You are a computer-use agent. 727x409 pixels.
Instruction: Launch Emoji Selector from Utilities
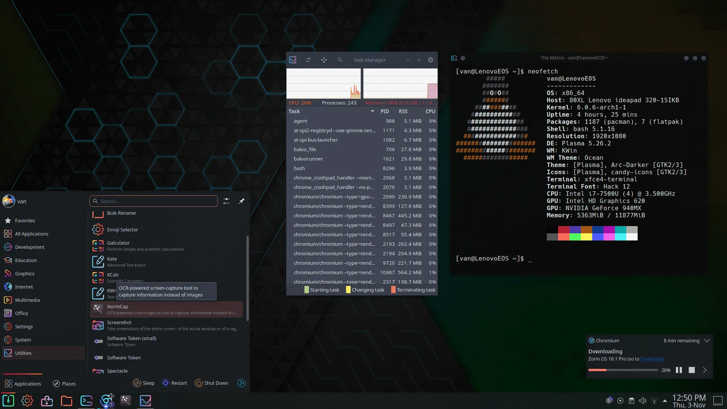(x=167, y=229)
